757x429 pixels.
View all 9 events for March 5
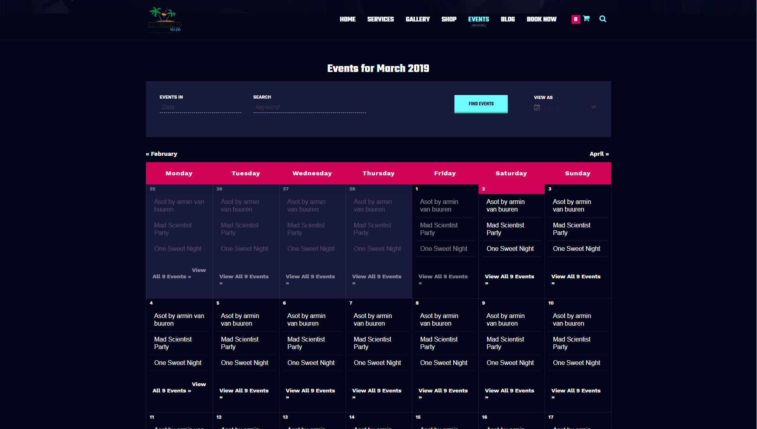pos(244,393)
